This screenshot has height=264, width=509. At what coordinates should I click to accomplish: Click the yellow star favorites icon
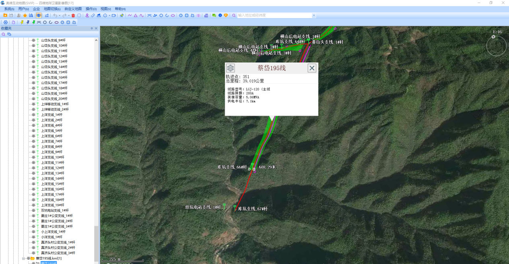click(25, 15)
